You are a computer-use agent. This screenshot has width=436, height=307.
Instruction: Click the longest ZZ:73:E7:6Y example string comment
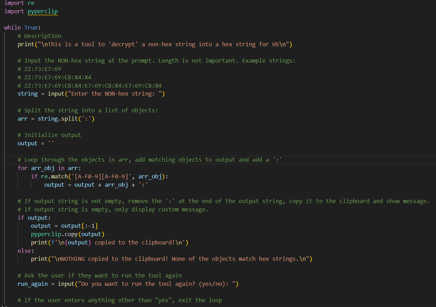[x=89, y=86]
